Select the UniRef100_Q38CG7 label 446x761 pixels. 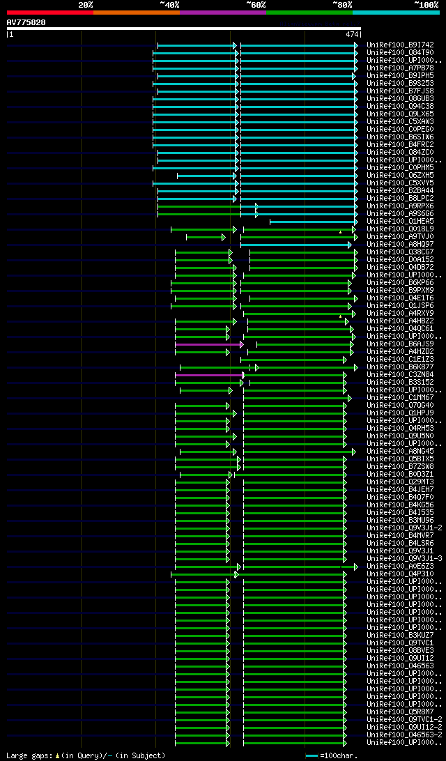coord(401,252)
